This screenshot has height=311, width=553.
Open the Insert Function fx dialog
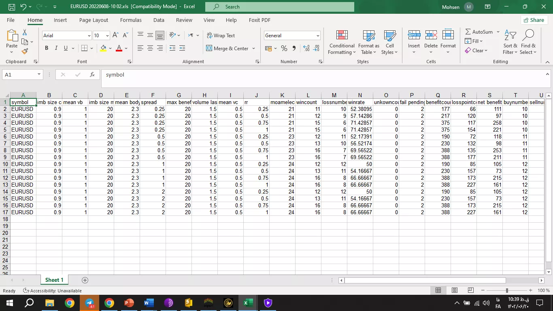(92, 75)
